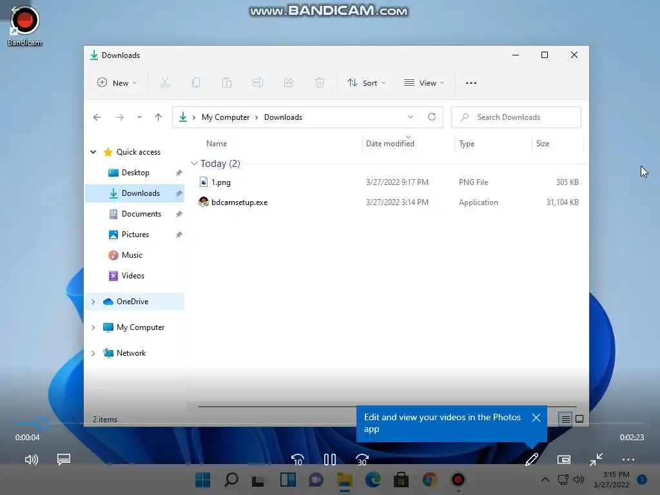Open the View dropdown menu
Screen dimensions: 660x495
[424, 83]
